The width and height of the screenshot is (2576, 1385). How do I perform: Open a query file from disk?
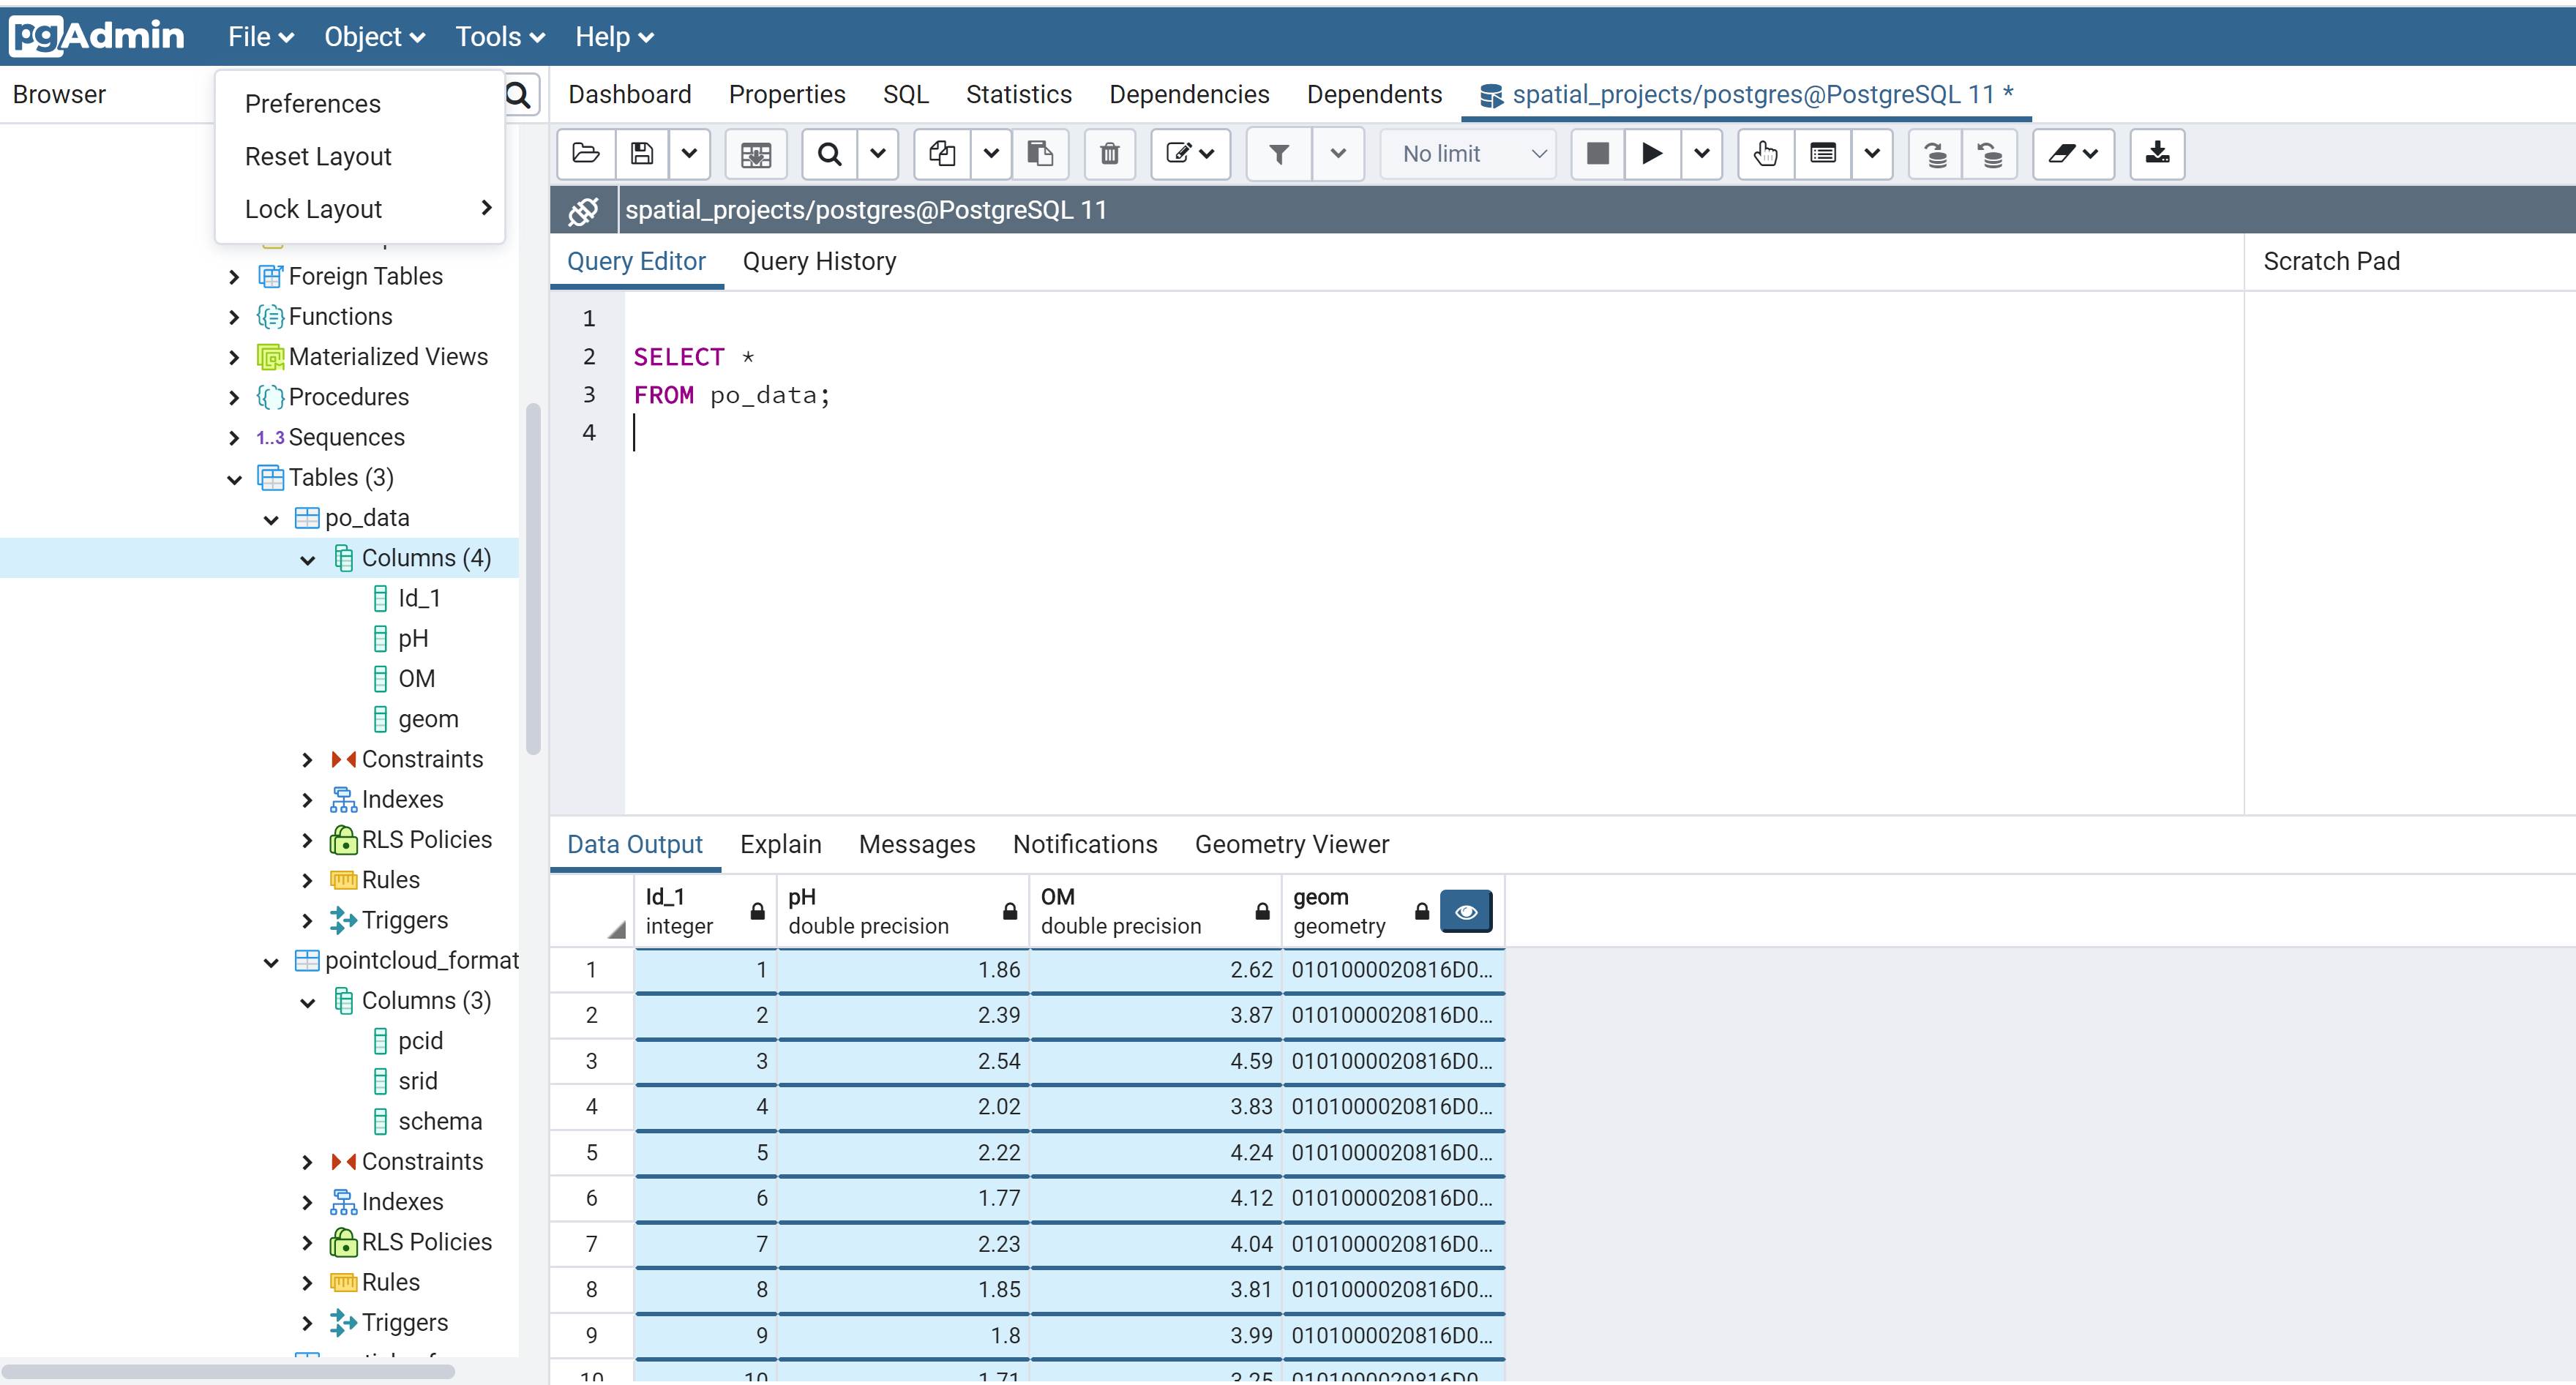click(x=585, y=154)
